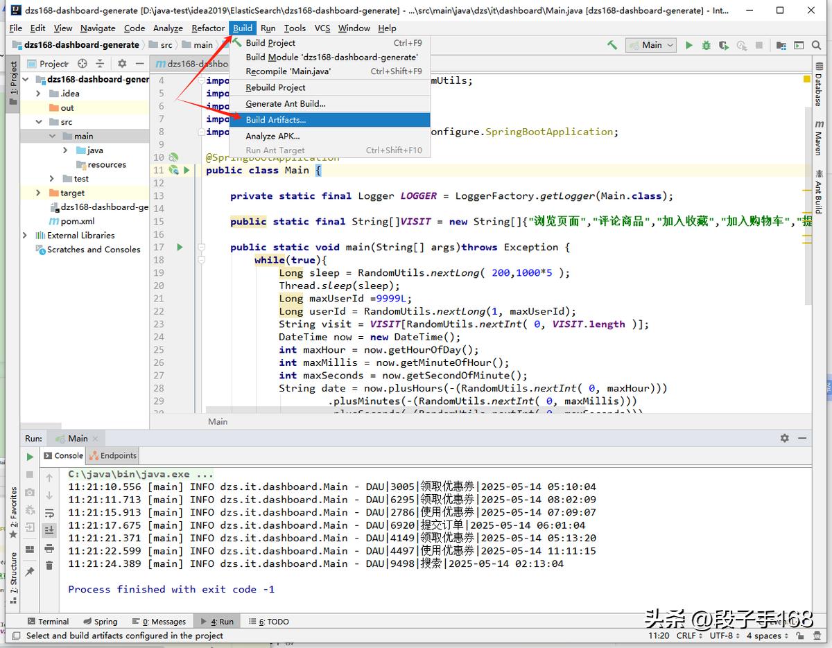The width and height of the screenshot is (832, 648).
Task: Open the 6: TODO tool window button
Action: click(x=268, y=622)
